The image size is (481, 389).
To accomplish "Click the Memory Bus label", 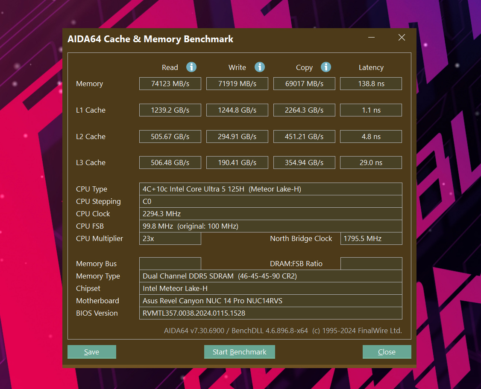I will click(96, 264).
